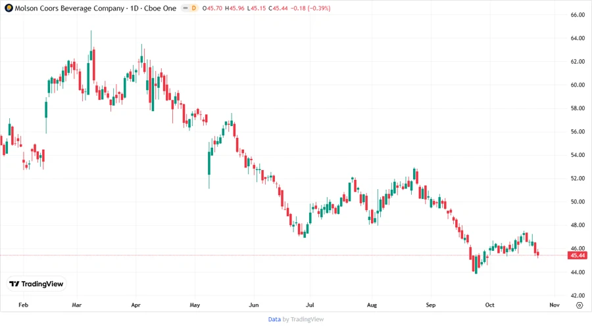This screenshot has height=327, width=592.
Task: Open the Data link below the chart
Action: (x=274, y=319)
